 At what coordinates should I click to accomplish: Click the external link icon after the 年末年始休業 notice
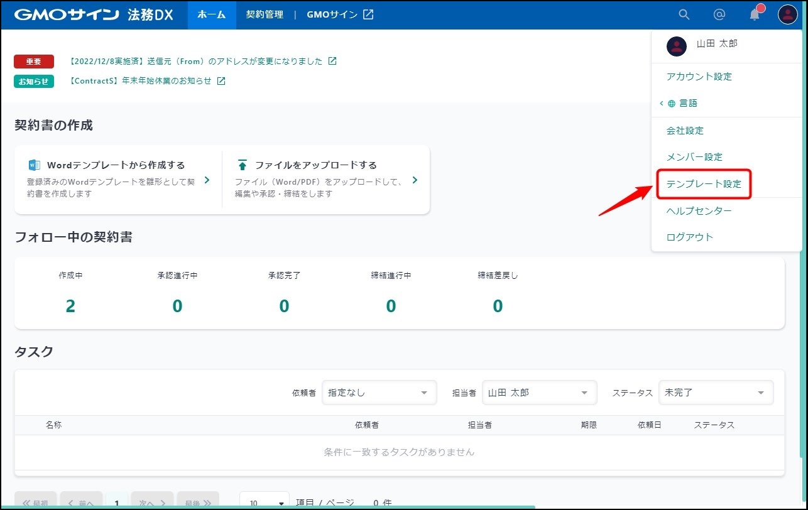[x=221, y=81]
